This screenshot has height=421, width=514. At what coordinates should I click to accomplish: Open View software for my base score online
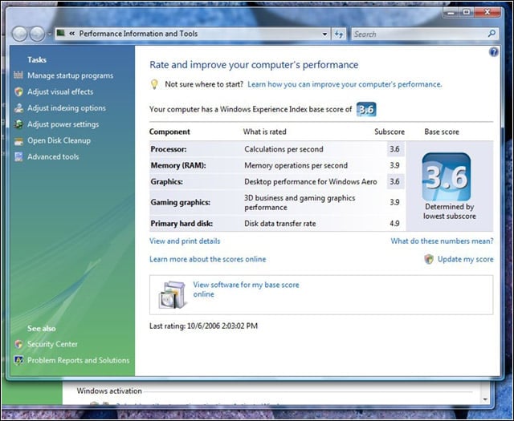pos(246,289)
